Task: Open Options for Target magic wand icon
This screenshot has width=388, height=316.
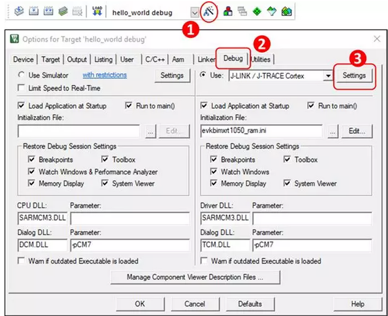Action: click(209, 11)
